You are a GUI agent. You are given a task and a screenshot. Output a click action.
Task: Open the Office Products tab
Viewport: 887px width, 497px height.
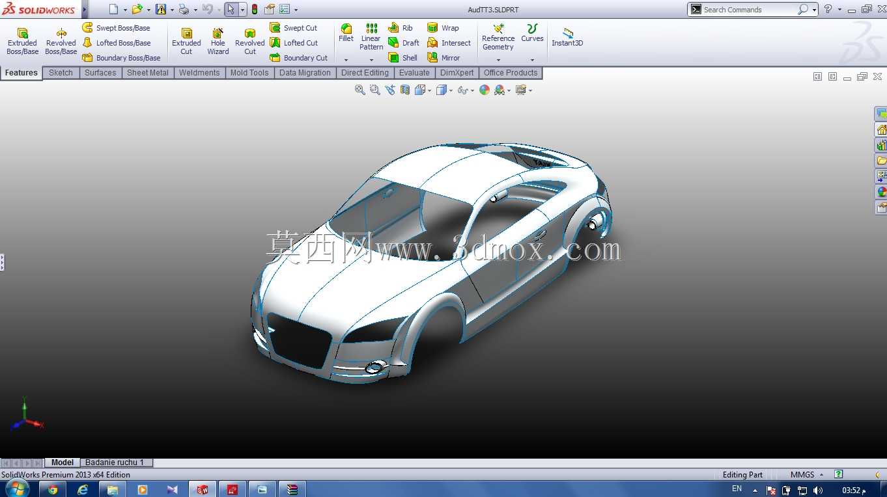[x=511, y=73]
